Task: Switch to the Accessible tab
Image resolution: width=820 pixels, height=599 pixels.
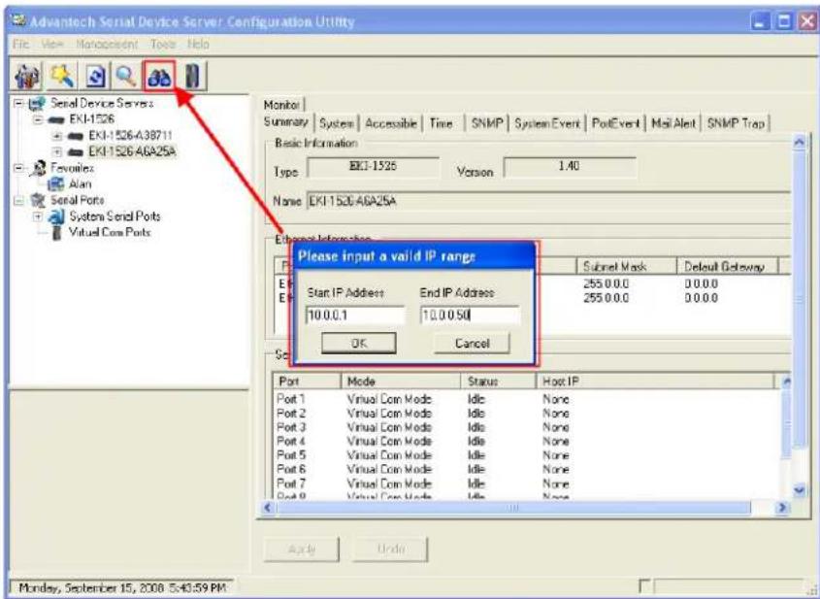Action: click(391, 123)
